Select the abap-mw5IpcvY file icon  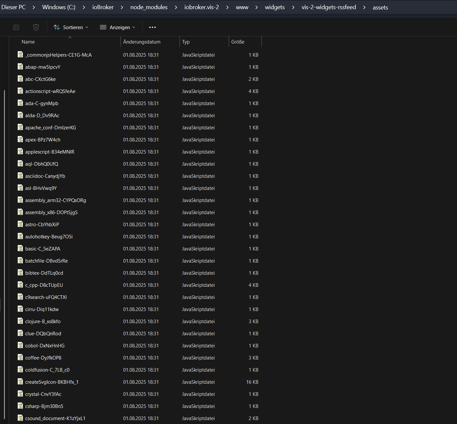tap(20, 67)
